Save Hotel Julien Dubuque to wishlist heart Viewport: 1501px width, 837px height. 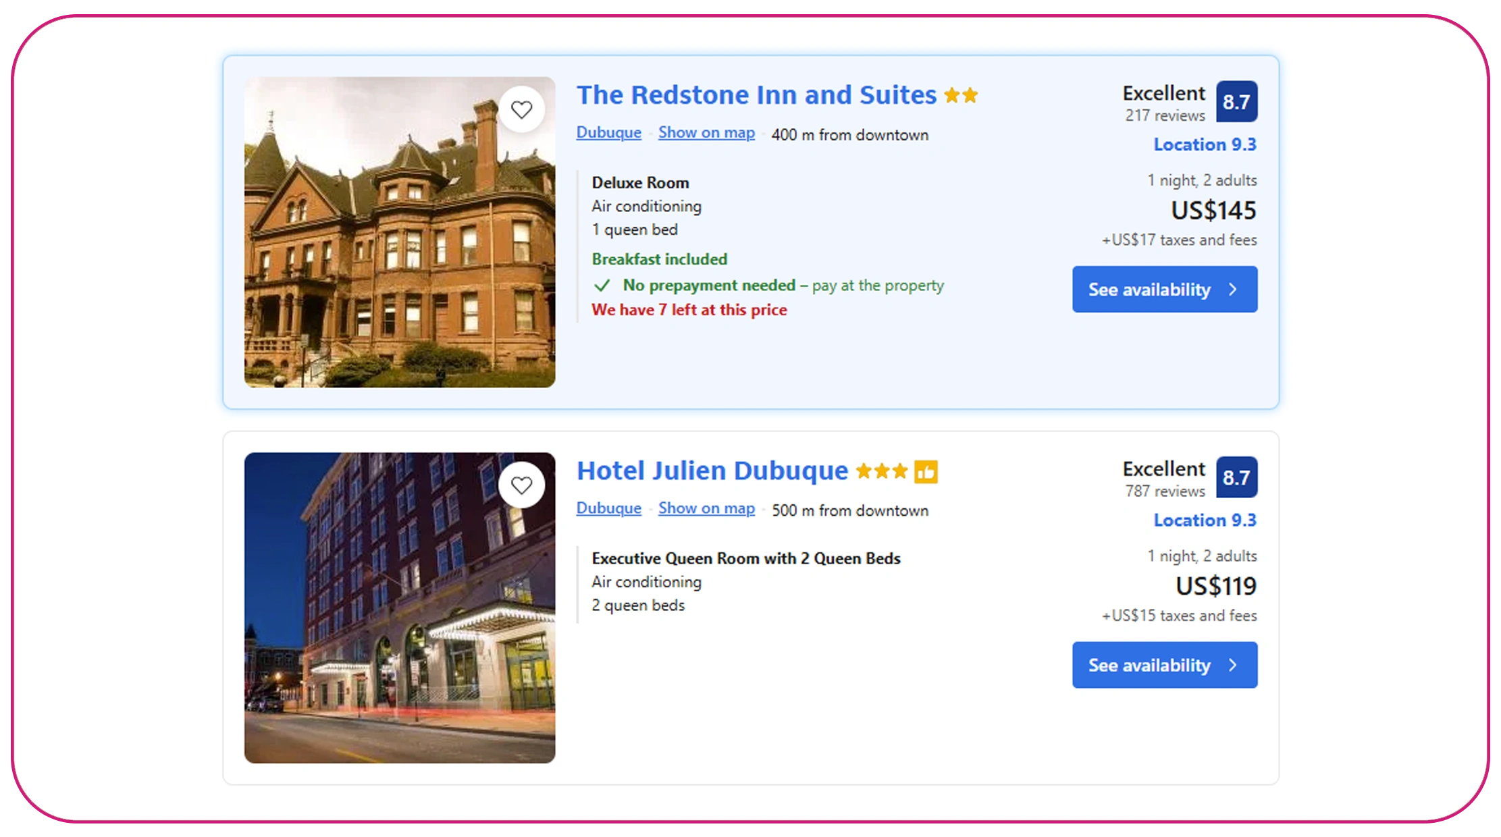coord(521,485)
